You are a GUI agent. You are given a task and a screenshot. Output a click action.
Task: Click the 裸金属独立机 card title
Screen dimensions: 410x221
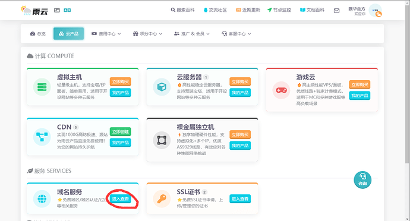[195, 127]
